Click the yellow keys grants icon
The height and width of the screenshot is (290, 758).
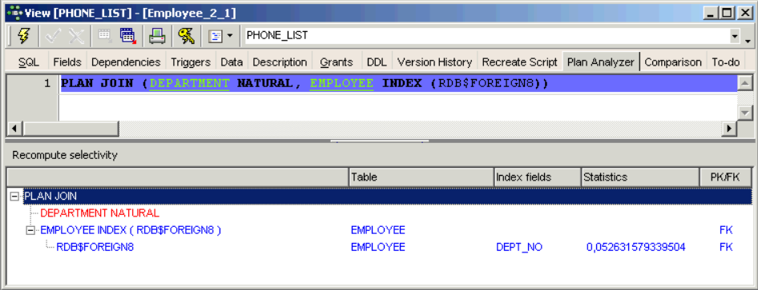click(x=186, y=36)
